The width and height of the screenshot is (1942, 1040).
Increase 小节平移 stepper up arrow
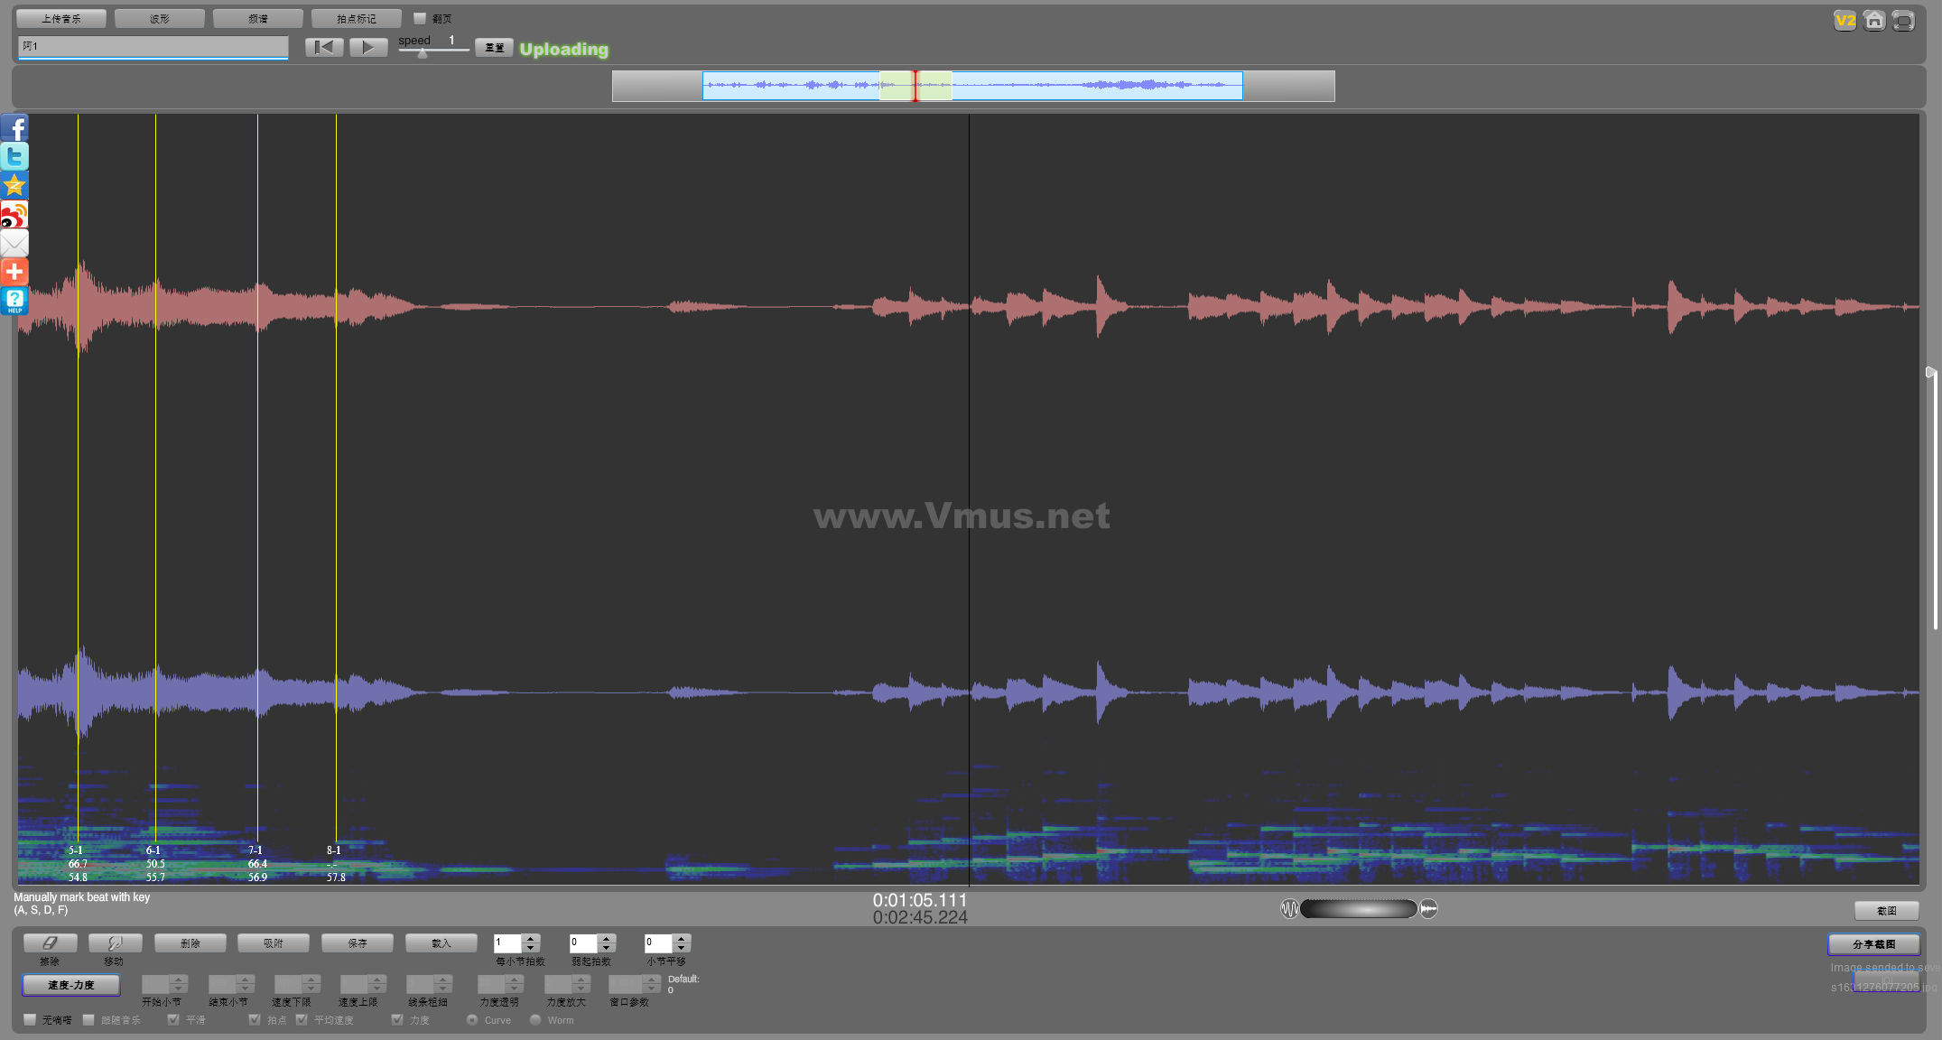point(682,938)
